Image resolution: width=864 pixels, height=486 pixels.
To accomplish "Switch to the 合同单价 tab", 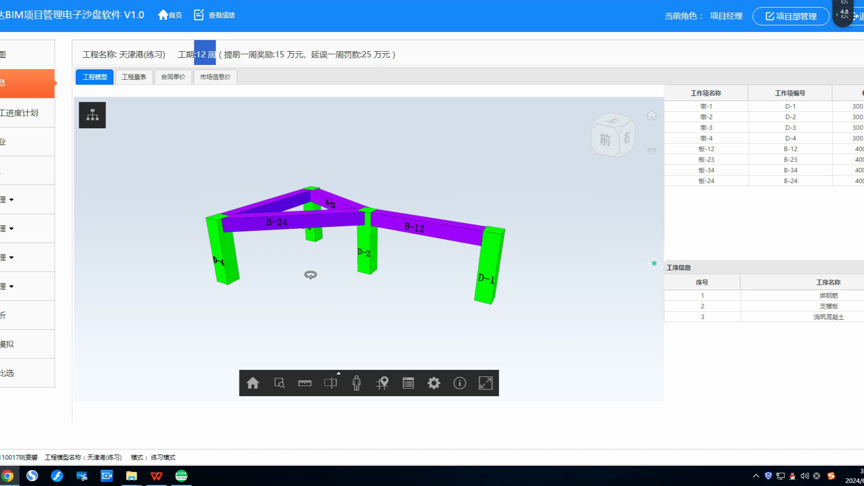I will pyautogui.click(x=173, y=77).
